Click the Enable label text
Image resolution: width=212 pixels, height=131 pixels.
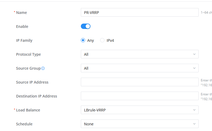22,27
